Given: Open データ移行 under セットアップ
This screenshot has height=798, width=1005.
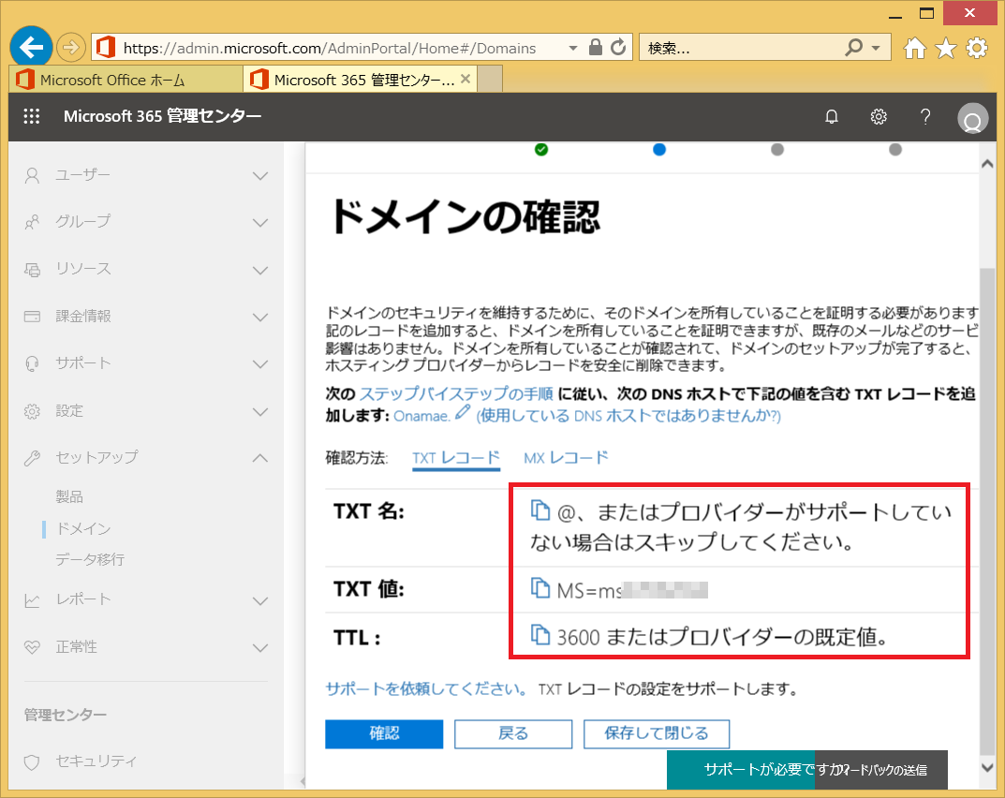Looking at the screenshot, I should pos(90,559).
